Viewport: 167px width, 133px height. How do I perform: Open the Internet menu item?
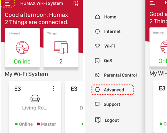point(108,31)
